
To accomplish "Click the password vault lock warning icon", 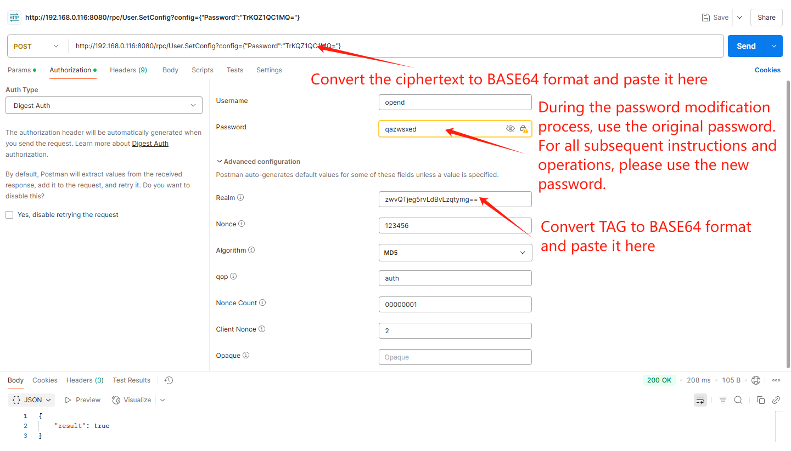I will pyautogui.click(x=524, y=129).
